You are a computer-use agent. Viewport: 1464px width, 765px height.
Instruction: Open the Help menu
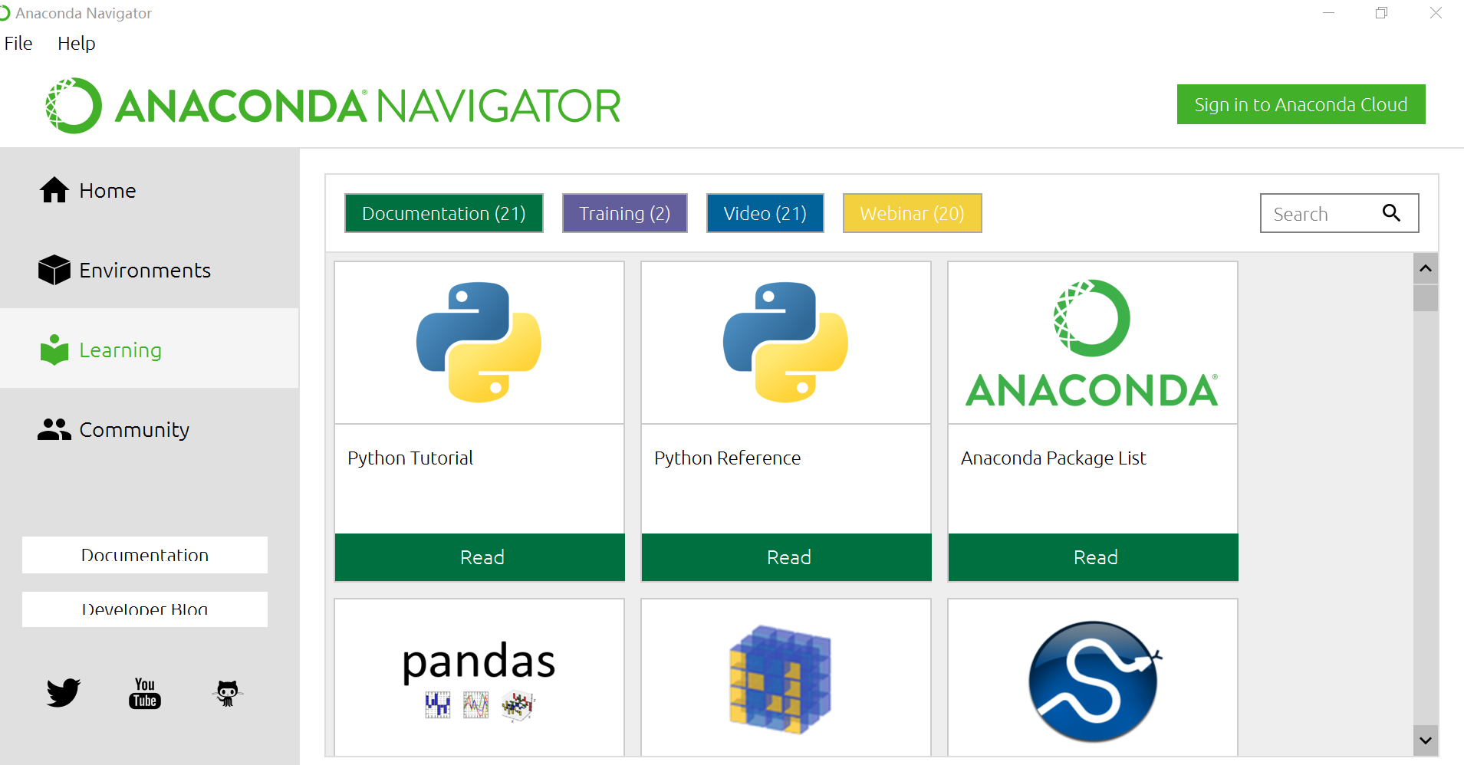click(76, 44)
